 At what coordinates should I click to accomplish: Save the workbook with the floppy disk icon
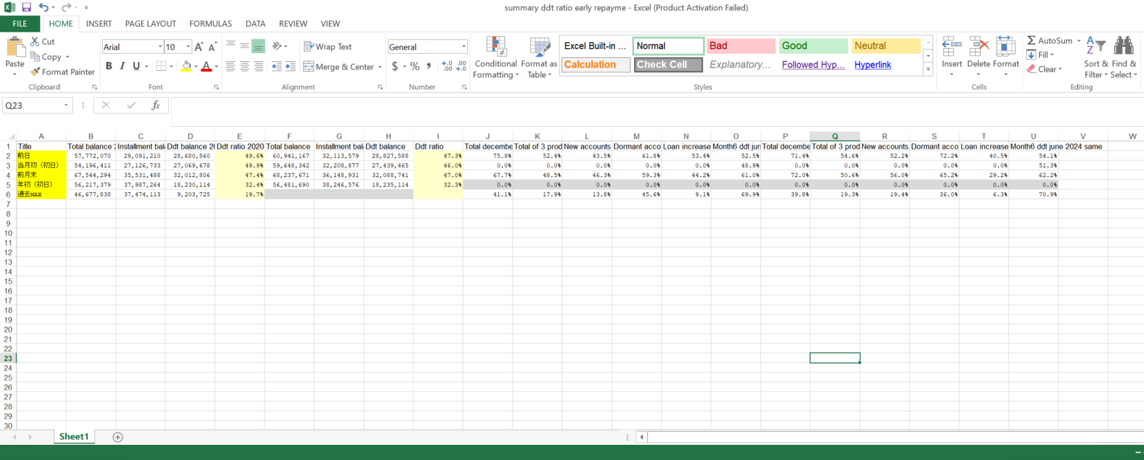(26, 8)
